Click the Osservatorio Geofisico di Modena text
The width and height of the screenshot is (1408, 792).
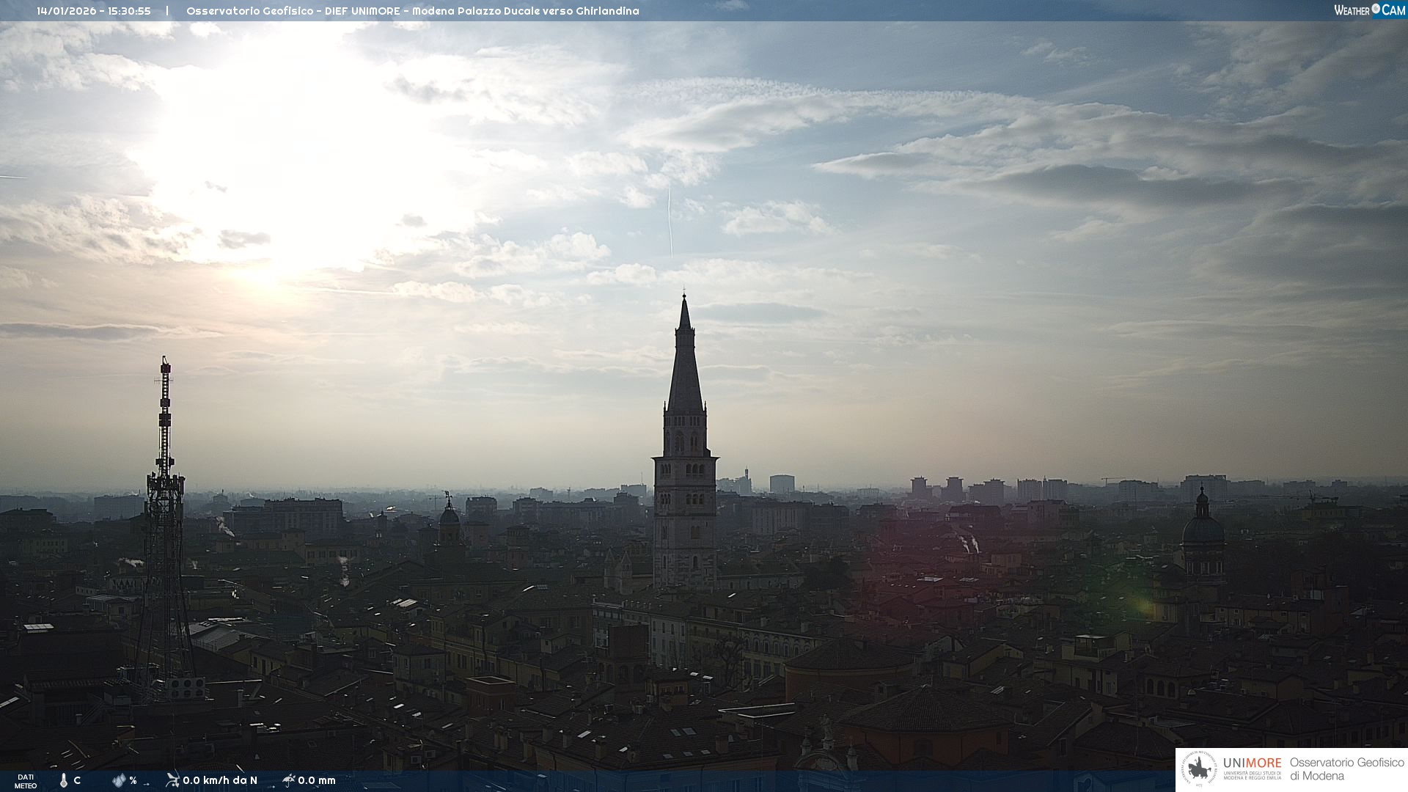coord(1346,769)
